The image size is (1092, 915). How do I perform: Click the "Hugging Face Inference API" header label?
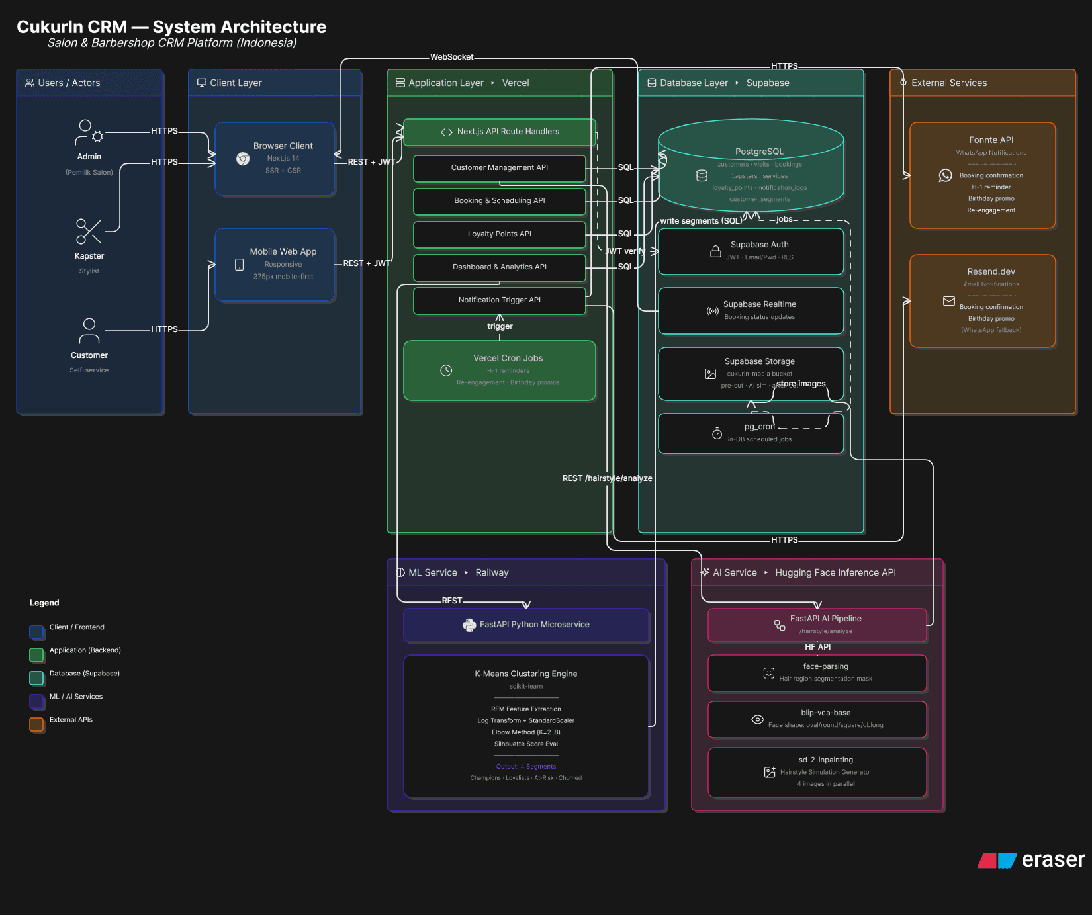tap(835, 572)
